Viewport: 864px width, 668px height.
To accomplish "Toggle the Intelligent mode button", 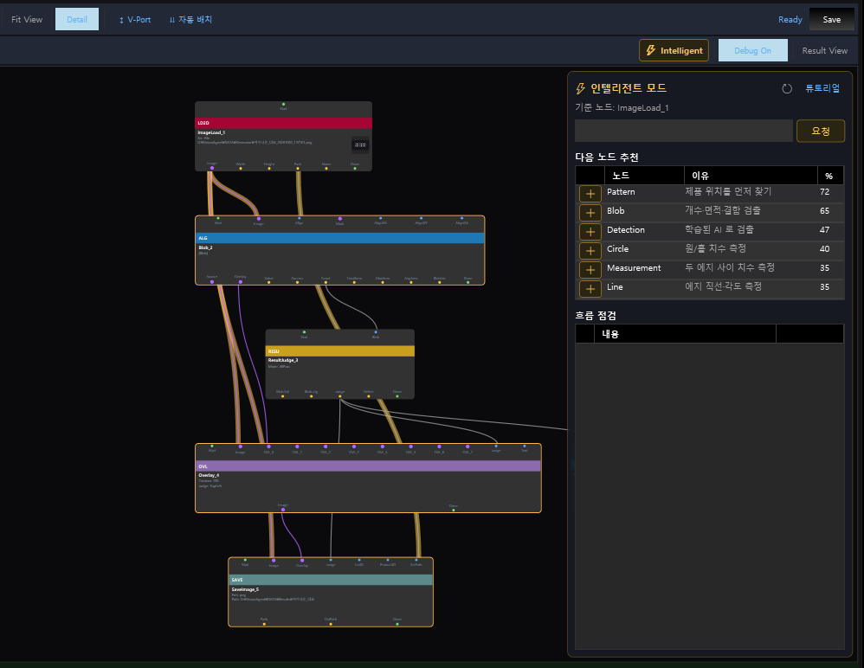I will click(674, 50).
